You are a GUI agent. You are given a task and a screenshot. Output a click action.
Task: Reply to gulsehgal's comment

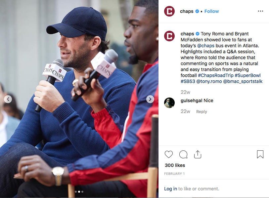click(x=202, y=112)
